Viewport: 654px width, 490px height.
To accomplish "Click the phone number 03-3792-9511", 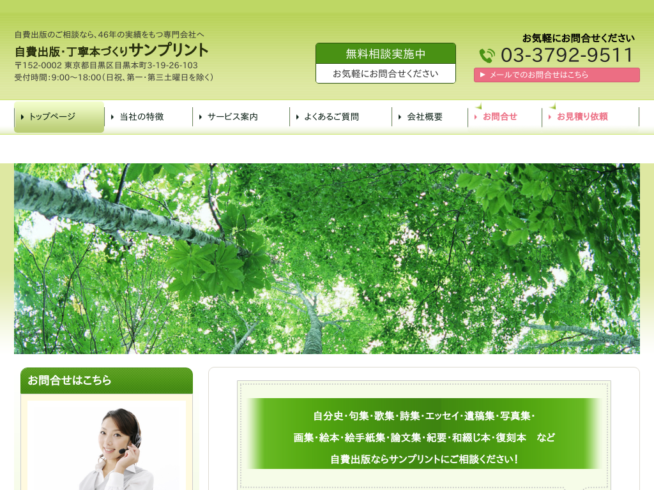I will 567,56.
